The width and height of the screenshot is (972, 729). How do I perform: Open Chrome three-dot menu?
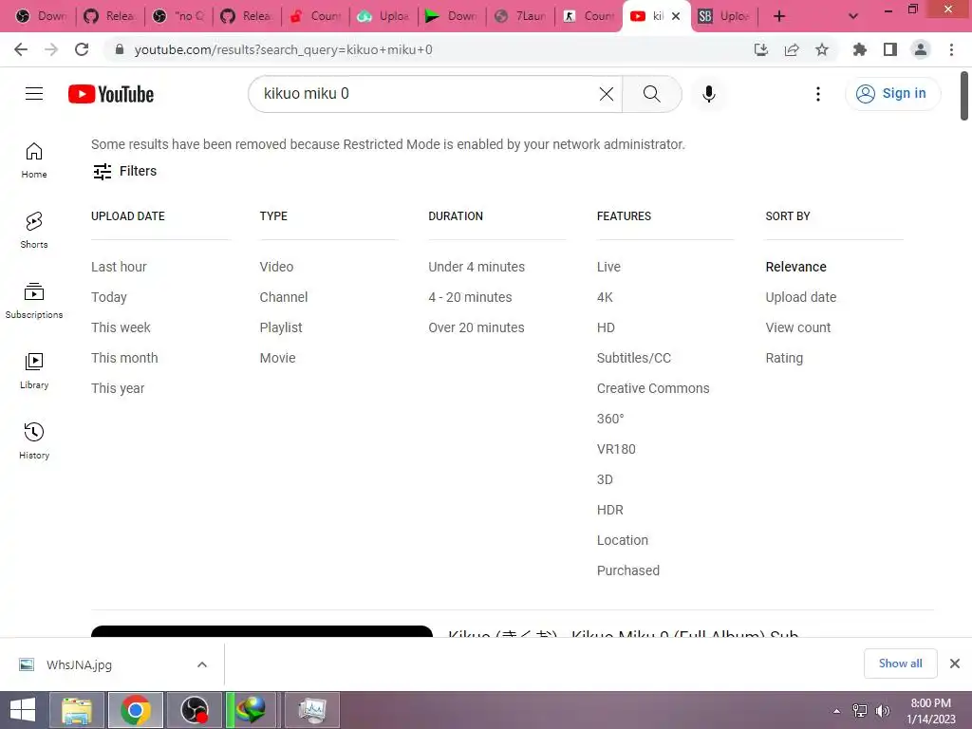[x=951, y=49]
